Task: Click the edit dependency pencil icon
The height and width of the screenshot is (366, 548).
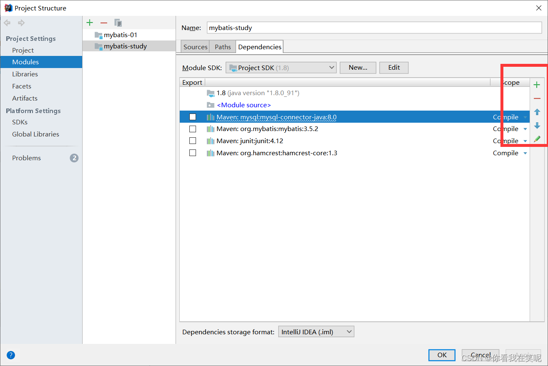Action: point(537,139)
